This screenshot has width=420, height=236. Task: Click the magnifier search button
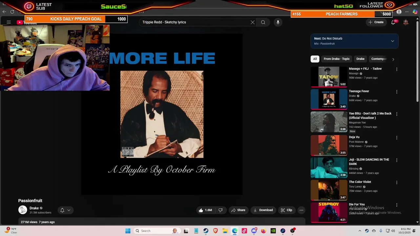263,22
